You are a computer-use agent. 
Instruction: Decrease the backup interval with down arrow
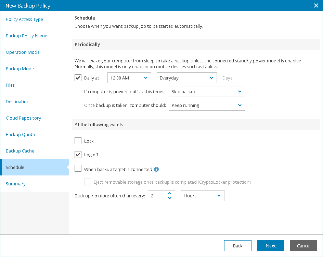coord(170,198)
